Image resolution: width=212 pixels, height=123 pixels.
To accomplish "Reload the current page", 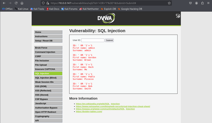I will click(x=16, y=3).
